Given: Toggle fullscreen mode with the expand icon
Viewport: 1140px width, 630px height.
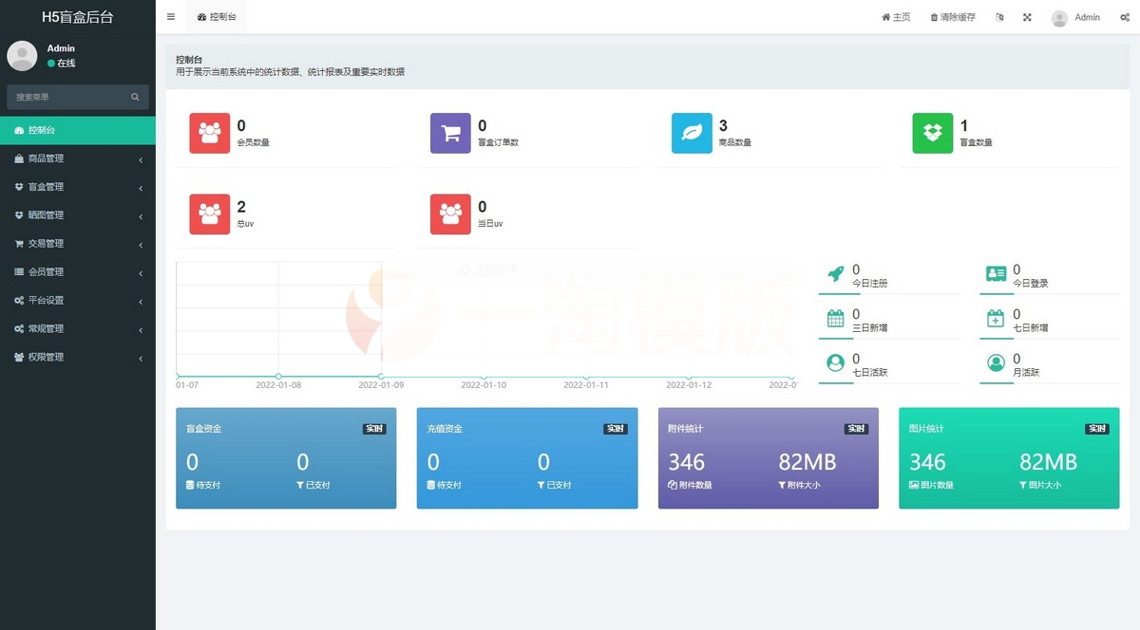Looking at the screenshot, I should pyautogui.click(x=1027, y=17).
